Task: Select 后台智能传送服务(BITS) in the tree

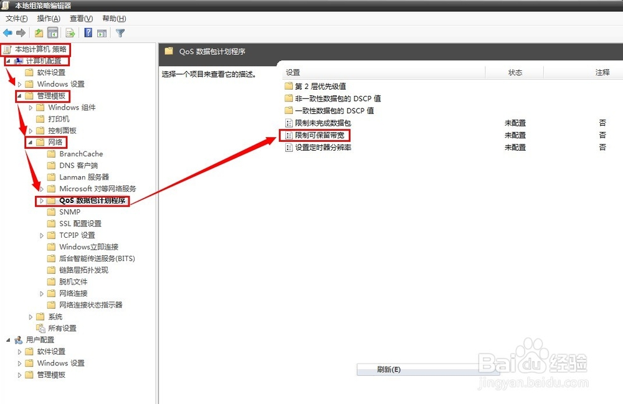Action: click(97, 258)
